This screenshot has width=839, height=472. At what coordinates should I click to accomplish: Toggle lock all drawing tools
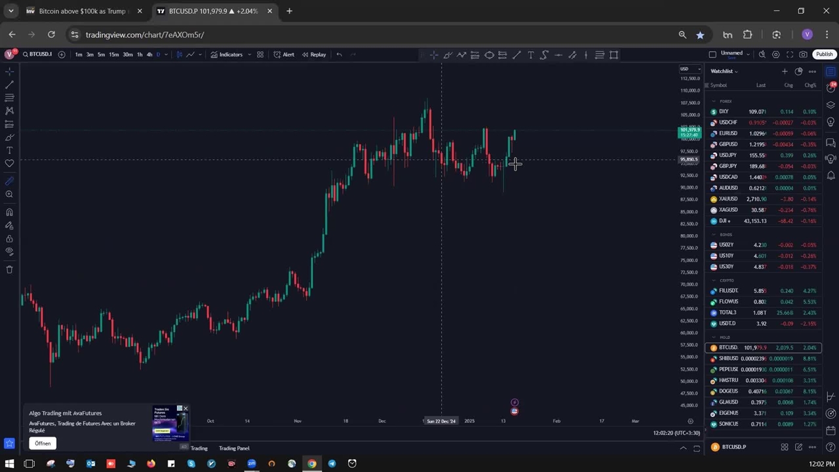9,239
